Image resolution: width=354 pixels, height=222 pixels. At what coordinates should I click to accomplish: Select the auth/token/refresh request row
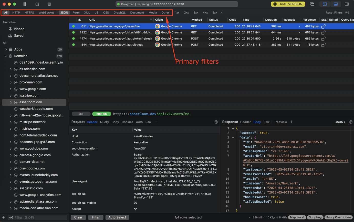[212, 39]
